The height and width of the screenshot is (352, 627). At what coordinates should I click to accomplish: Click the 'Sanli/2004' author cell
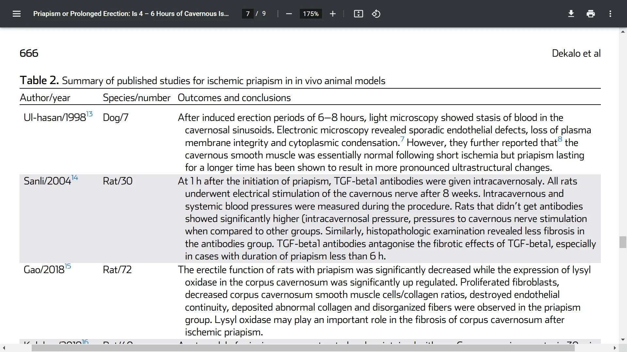(47, 181)
